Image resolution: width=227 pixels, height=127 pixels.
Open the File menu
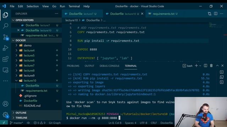12,6
